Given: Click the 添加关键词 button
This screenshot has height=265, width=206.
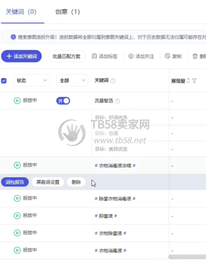Looking at the screenshot, I should pos(21,56).
